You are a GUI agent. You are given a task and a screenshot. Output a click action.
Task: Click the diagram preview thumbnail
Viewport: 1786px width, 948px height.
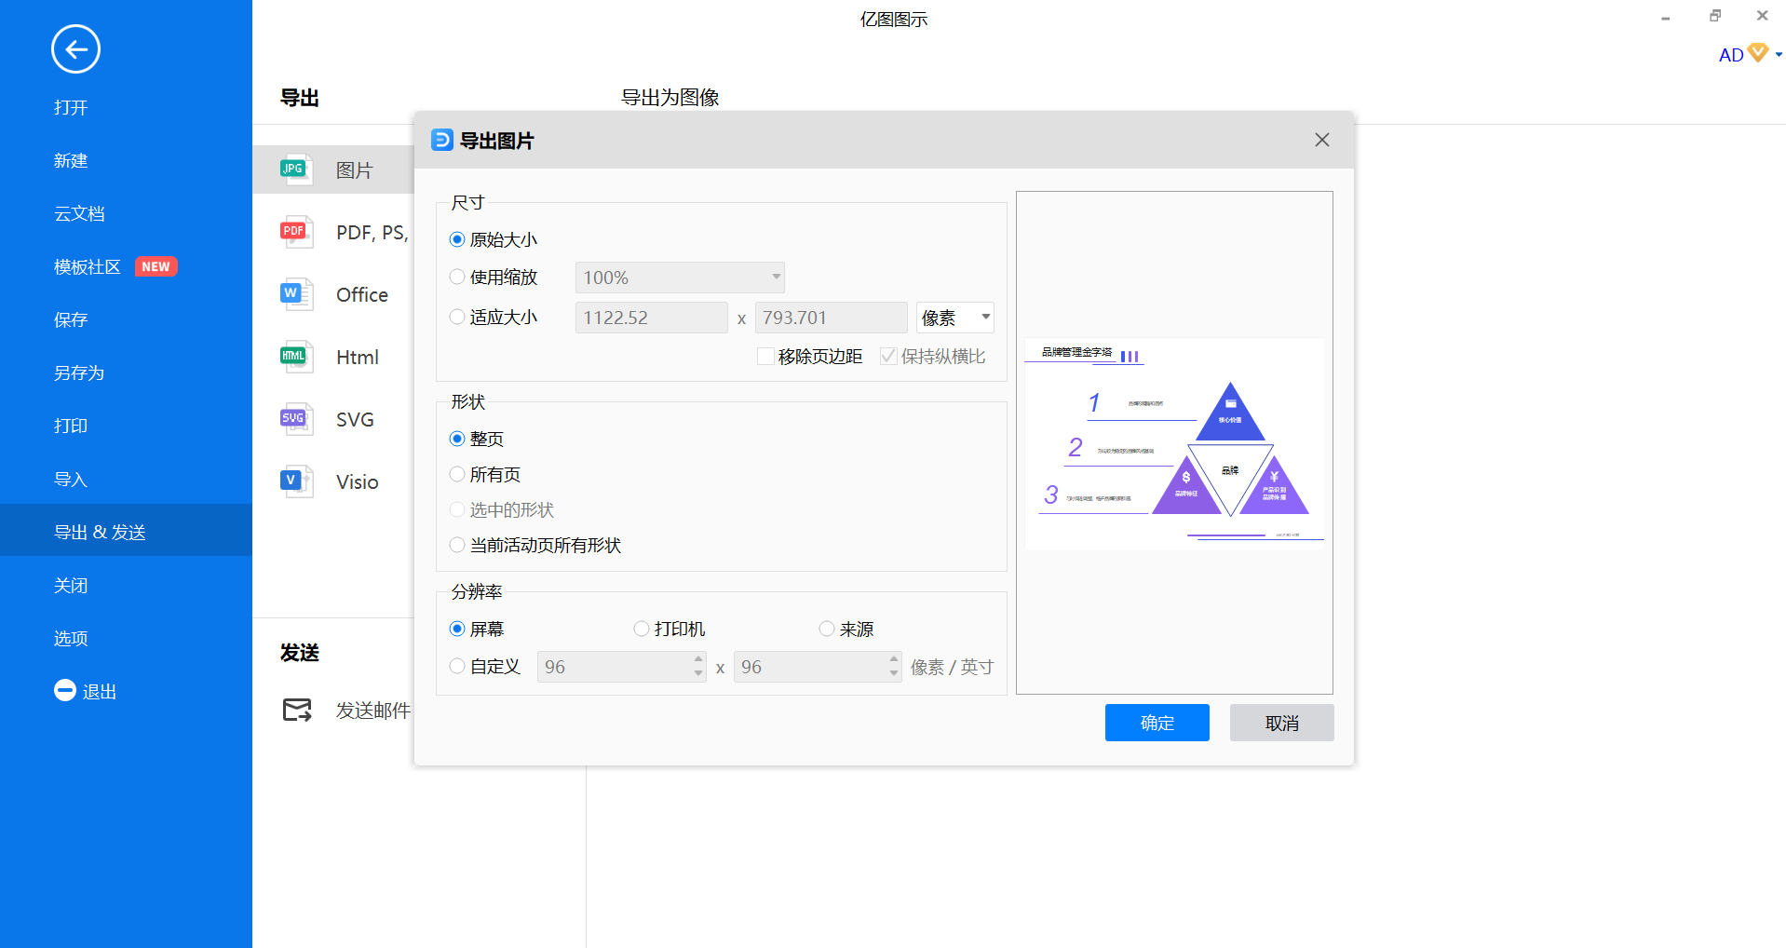tap(1174, 443)
